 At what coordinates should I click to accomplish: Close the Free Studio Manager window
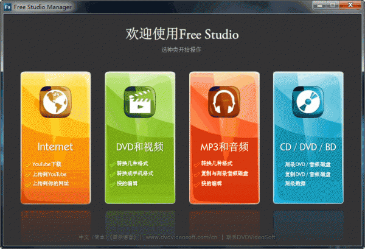pos(349,5)
